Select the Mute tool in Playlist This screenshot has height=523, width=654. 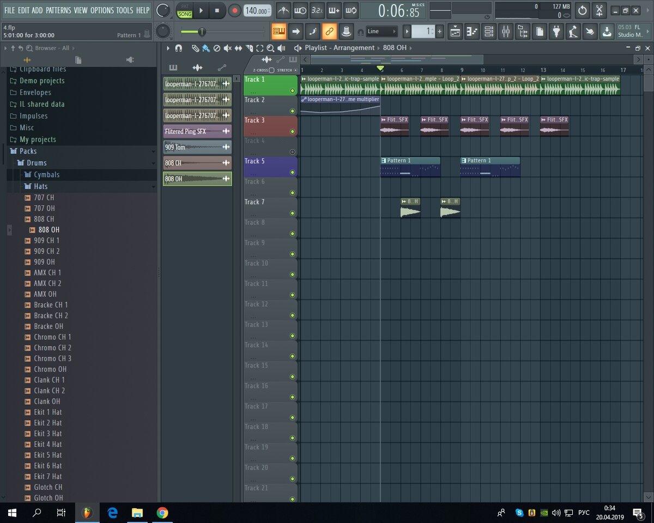tap(227, 48)
